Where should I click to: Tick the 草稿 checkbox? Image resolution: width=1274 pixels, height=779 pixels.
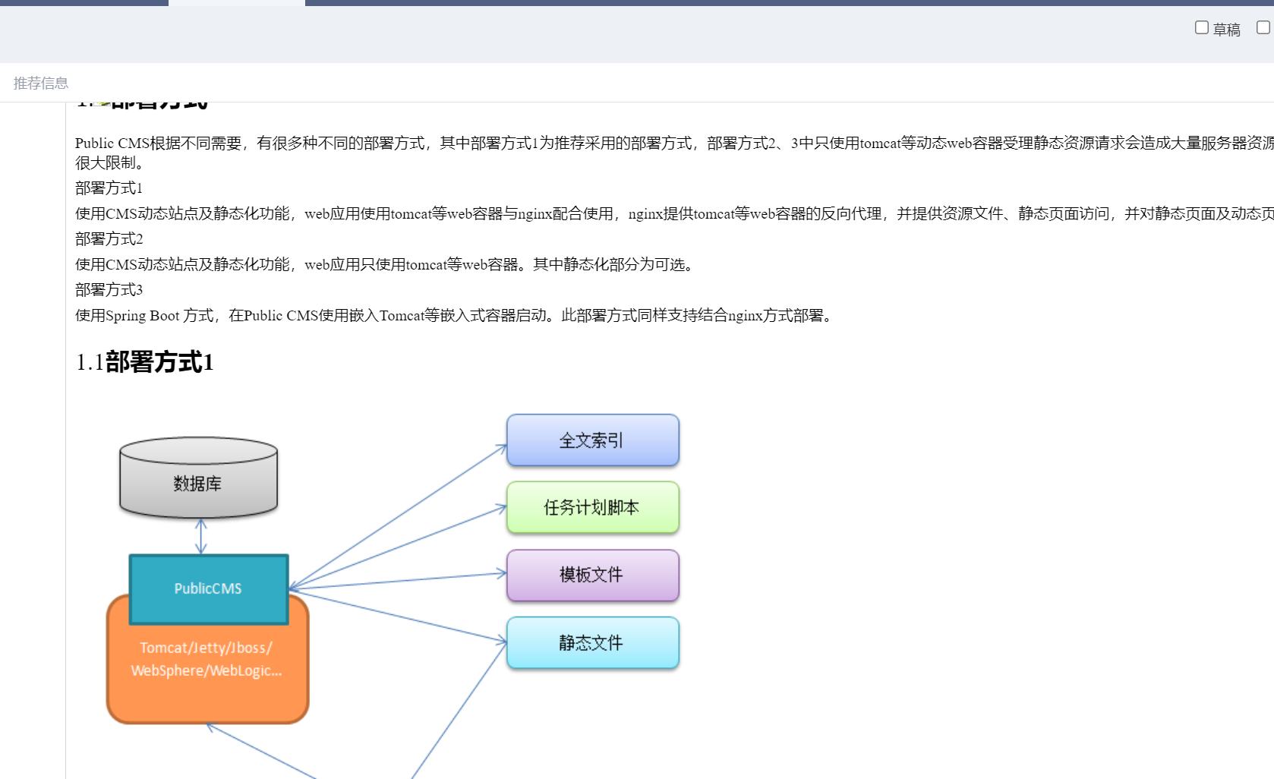point(1201,28)
